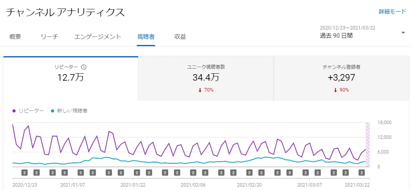Click the purple リピーター legend dot

tap(14, 111)
